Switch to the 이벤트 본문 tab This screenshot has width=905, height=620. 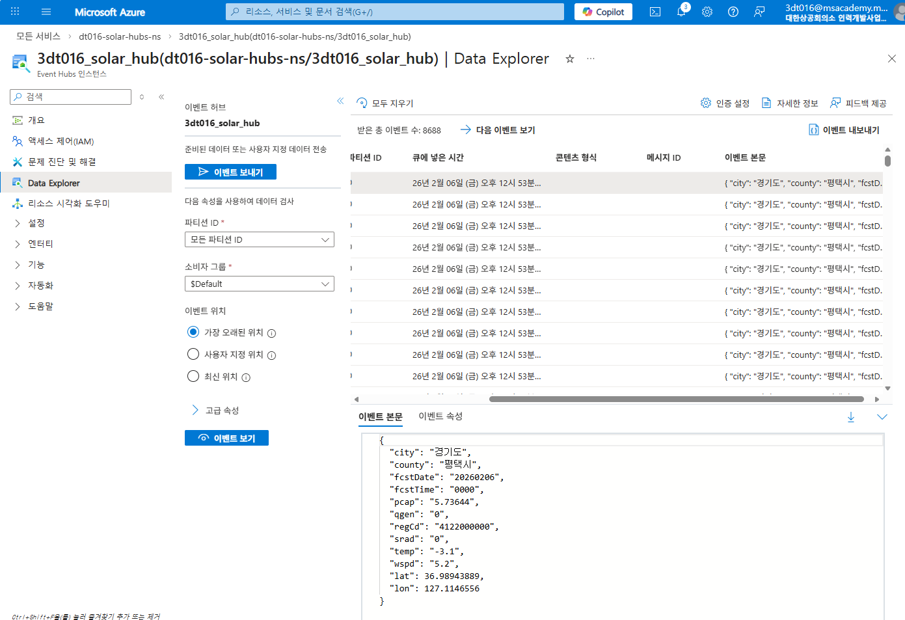point(381,417)
